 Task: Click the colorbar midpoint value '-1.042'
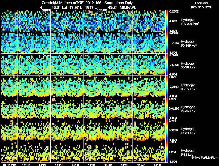tap(173, 21)
